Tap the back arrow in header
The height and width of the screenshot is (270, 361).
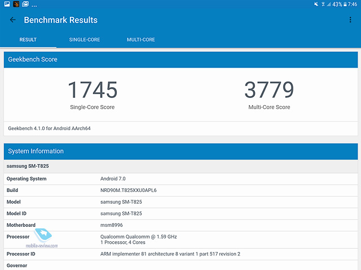[13, 20]
